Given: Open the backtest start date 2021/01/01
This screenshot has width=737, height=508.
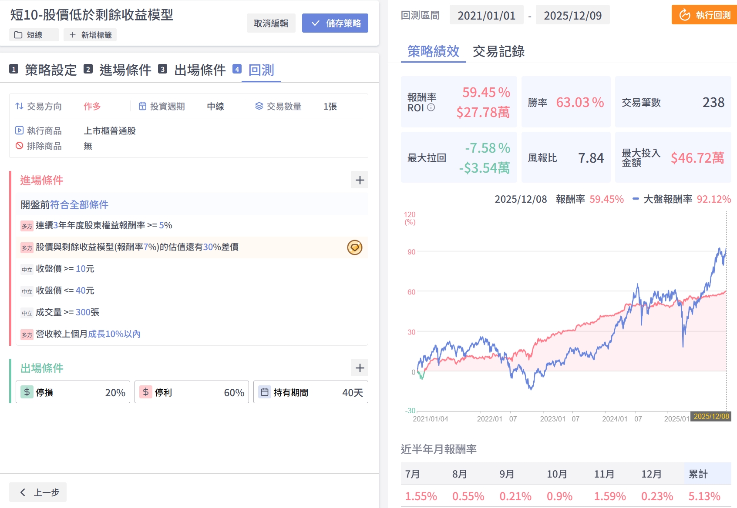Looking at the screenshot, I should [486, 16].
